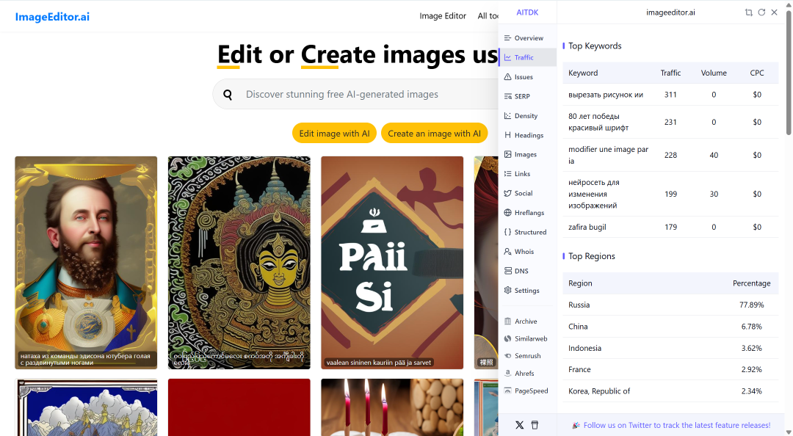Open Similarweb for this site

(527, 339)
